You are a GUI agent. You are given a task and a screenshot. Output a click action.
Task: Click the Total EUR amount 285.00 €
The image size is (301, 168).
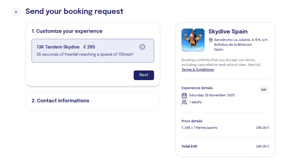click(262, 146)
